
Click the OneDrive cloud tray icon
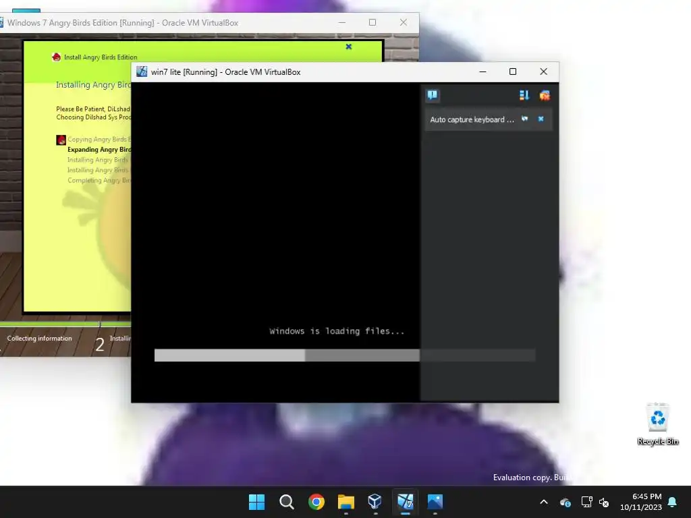(x=565, y=502)
